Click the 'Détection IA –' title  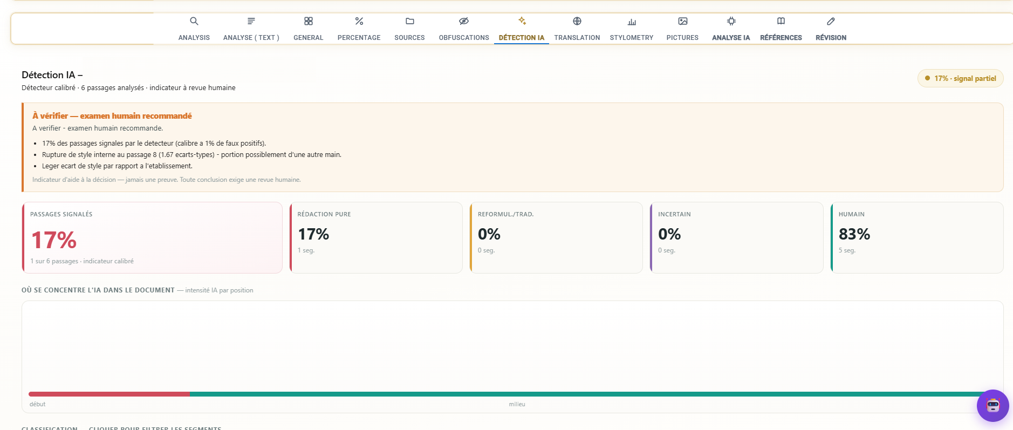point(52,75)
